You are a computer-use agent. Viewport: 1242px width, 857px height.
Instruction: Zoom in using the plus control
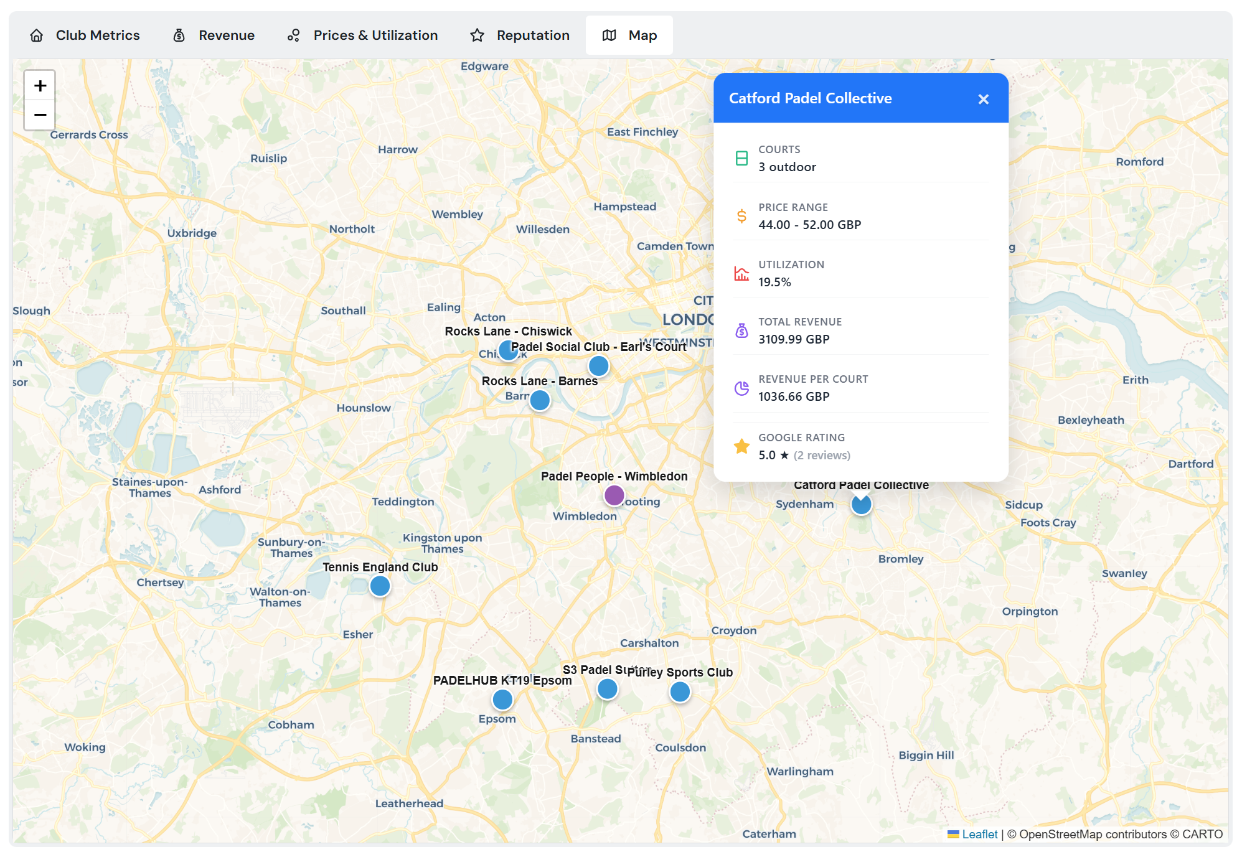39,85
